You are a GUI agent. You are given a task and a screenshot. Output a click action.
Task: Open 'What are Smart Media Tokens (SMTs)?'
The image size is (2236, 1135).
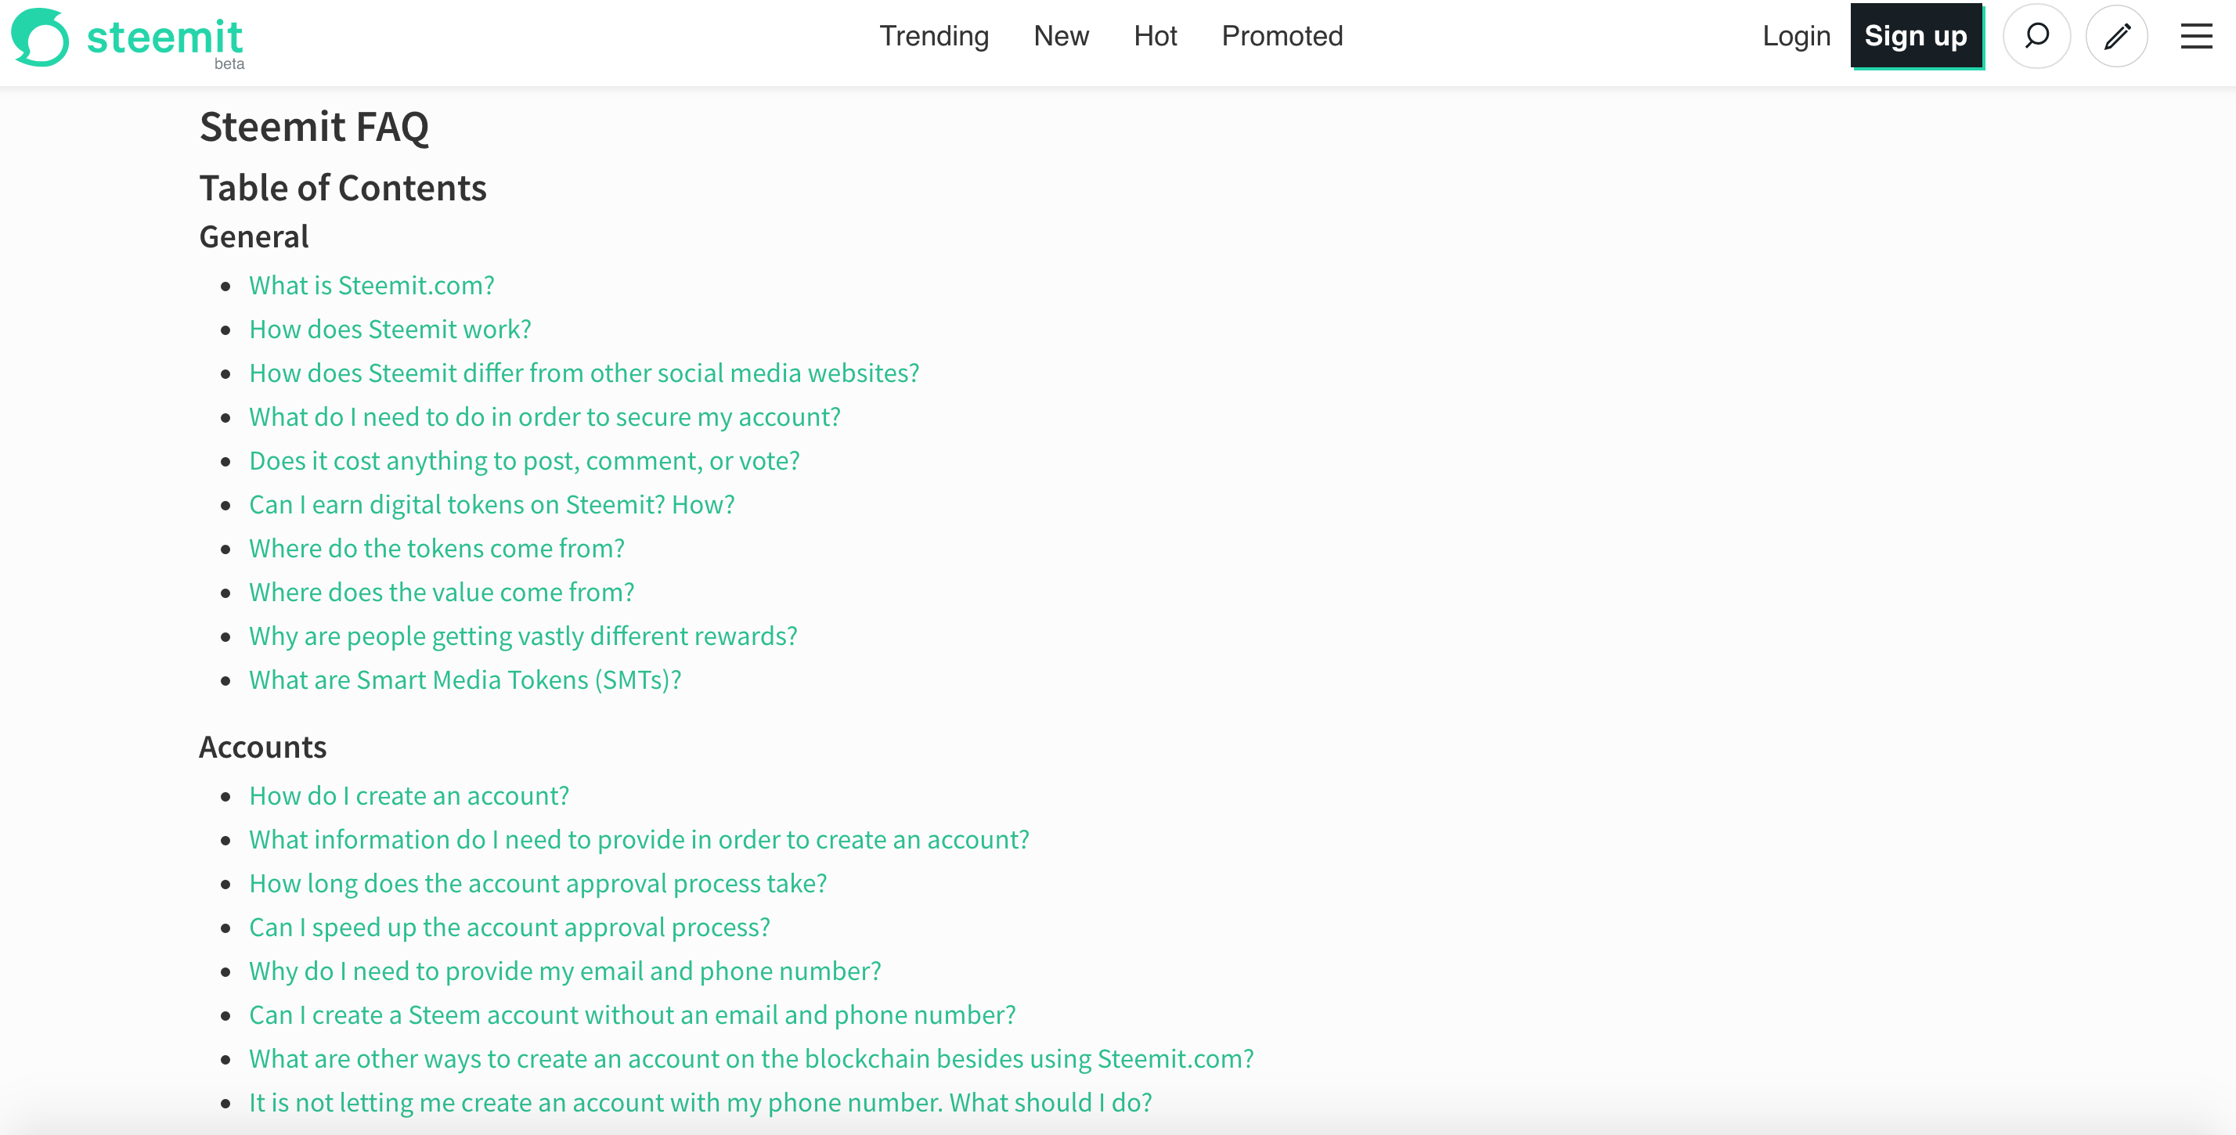pyautogui.click(x=465, y=680)
